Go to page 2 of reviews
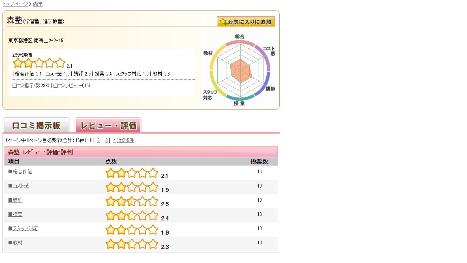The width and height of the screenshot is (467, 263). click(98, 140)
